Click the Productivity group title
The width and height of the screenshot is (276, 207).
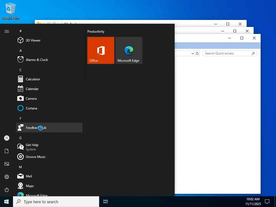(x=96, y=32)
